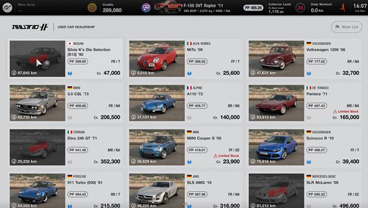Image resolution: width=368 pixels, height=208 pixels.
Task: Click Used Car Dealership title
Action: tap(76, 27)
